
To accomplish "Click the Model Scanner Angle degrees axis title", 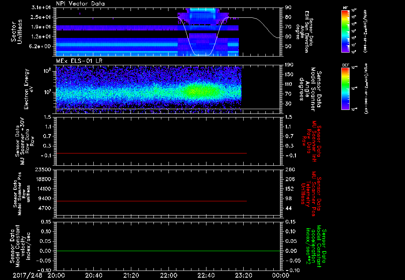I will (x=310, y=89).
